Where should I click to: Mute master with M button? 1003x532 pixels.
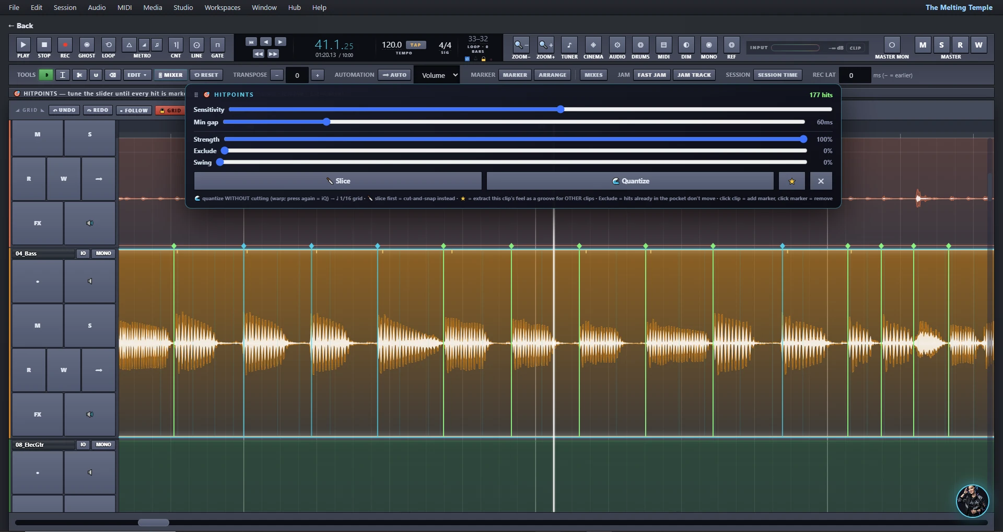(x=923, y=45)
